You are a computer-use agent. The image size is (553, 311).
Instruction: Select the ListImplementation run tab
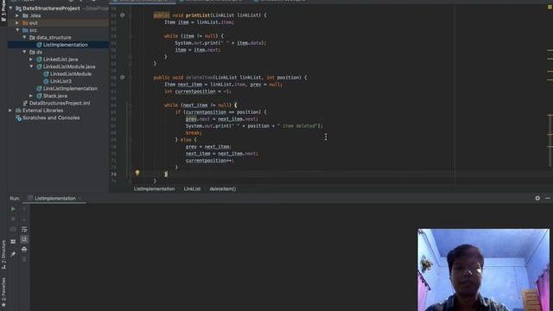55,198
